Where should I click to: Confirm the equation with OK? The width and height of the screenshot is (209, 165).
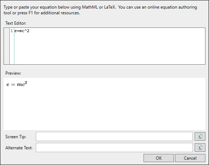pos(159,158)
